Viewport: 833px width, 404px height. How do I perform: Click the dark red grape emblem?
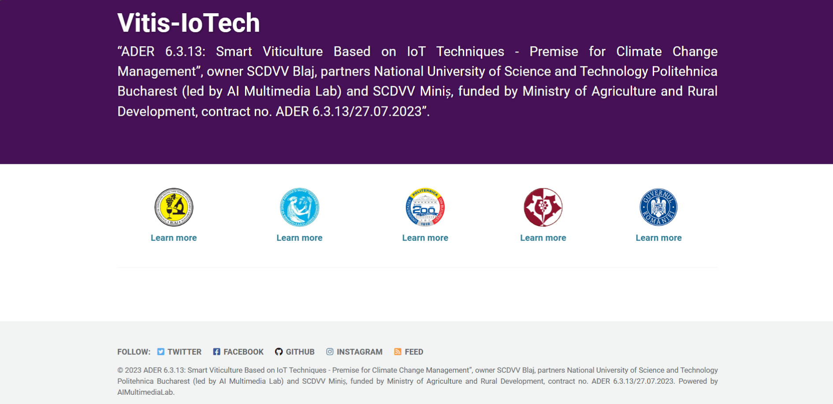[543, 207]
